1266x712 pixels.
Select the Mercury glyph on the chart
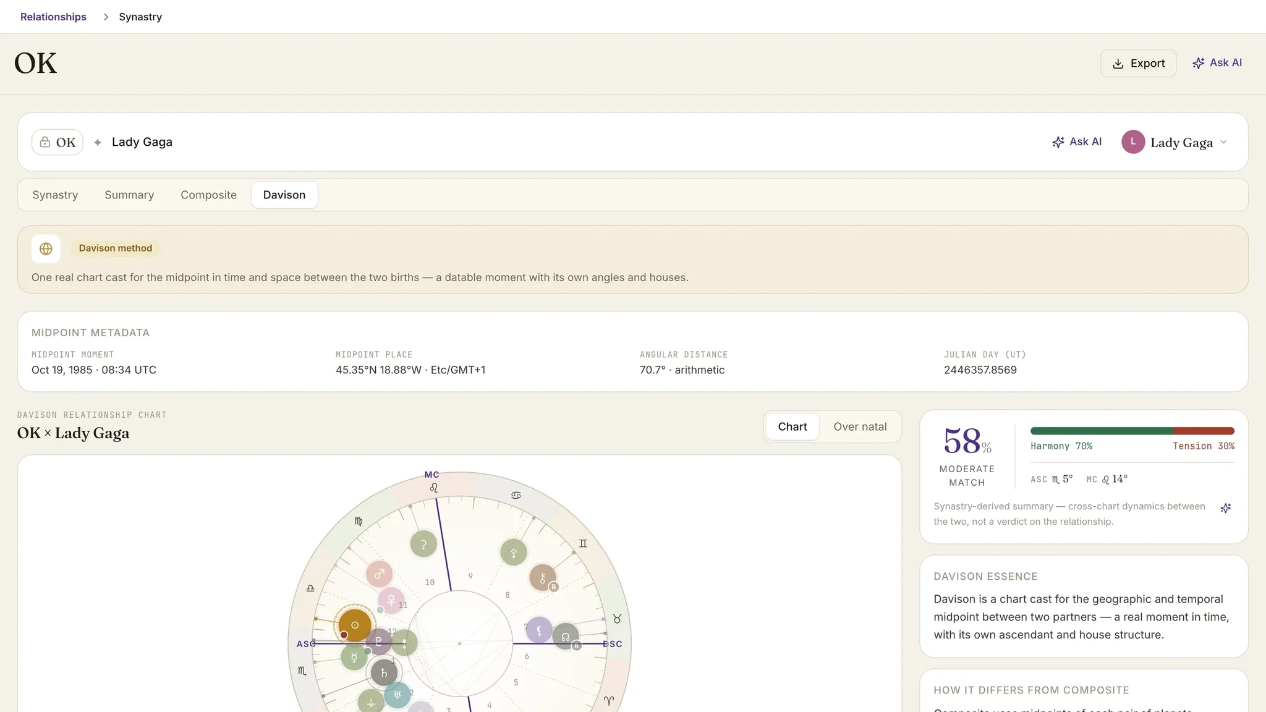[354, 656]
